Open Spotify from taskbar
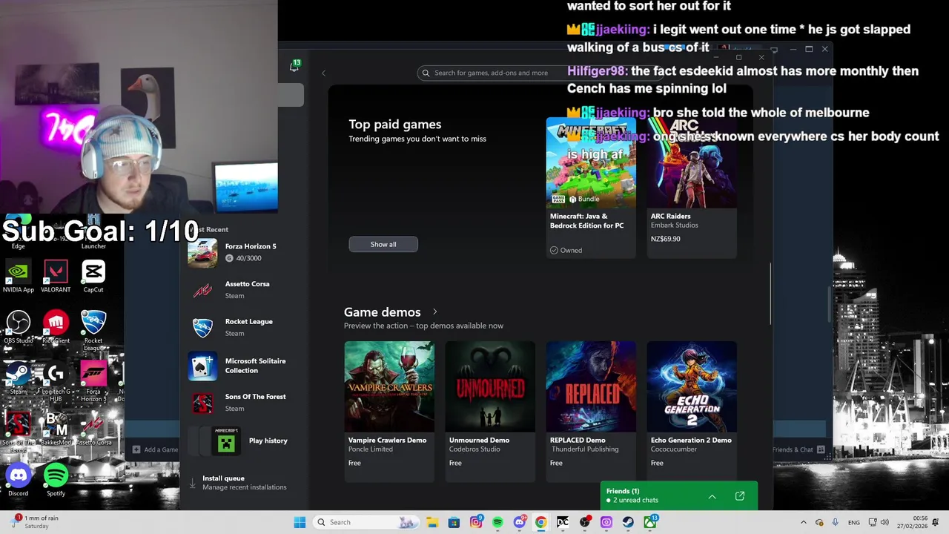Screen dimensions: 949x534 497,522
